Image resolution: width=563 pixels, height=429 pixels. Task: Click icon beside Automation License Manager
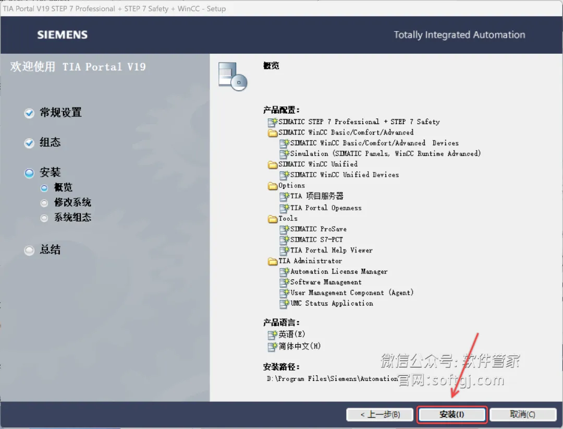[285, 272]
